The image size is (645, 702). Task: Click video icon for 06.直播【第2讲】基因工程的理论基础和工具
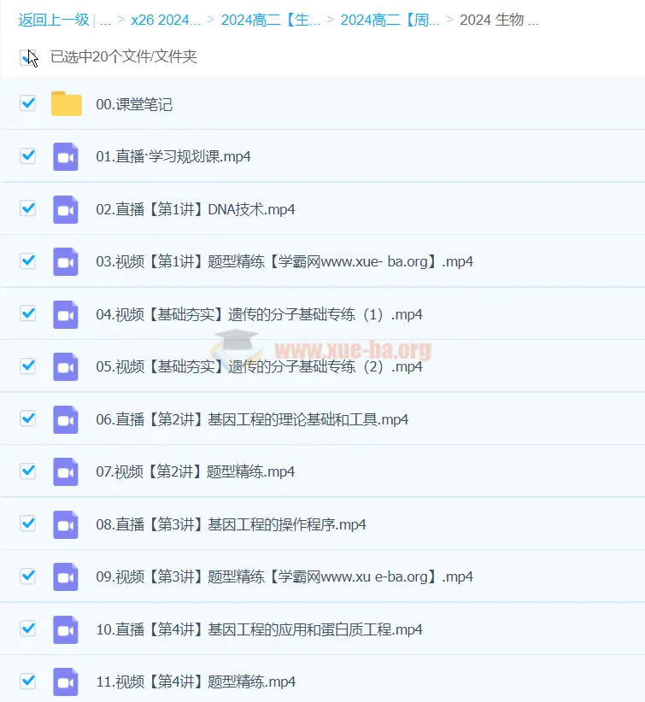pyautogui.click(x=66, y=419)
